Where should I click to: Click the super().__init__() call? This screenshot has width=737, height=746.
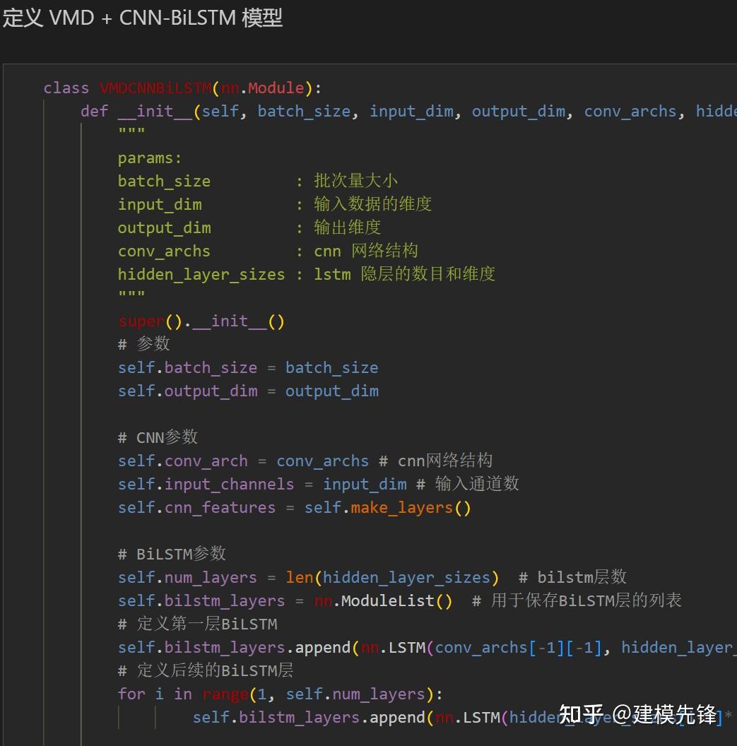200,321
